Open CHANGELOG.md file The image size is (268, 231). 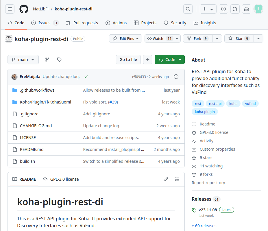(36, 126)
